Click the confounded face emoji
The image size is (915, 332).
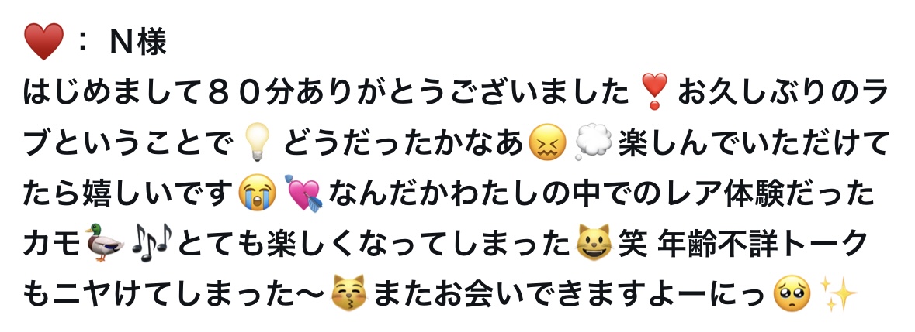coord(547,143)
